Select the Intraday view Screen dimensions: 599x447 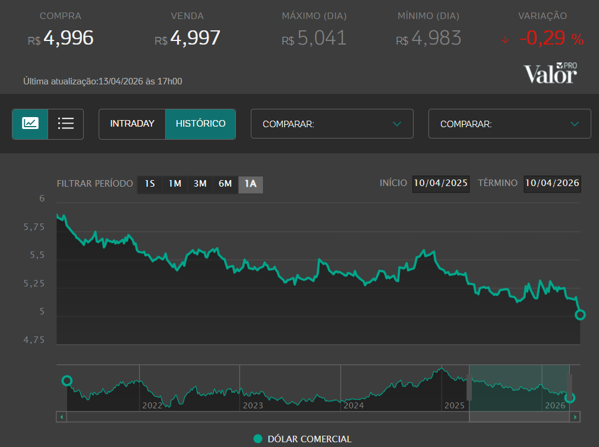132,124
